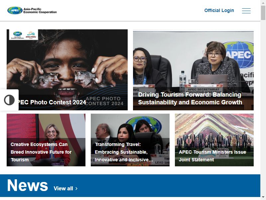Open the Creative Ecosystems tourism article
The image size is (266, 200).
click(46, 140)
